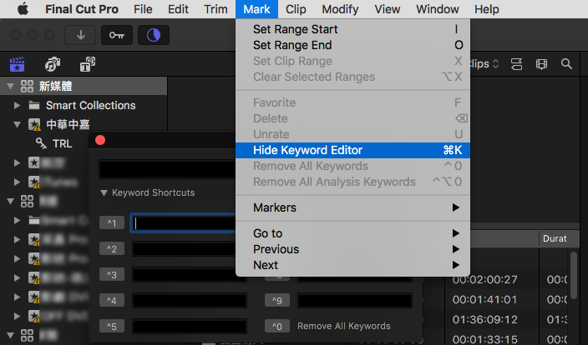The image size is (588, 345).
Task: Close the Keyword Editor with red button
Action: (x=100, y=140)
